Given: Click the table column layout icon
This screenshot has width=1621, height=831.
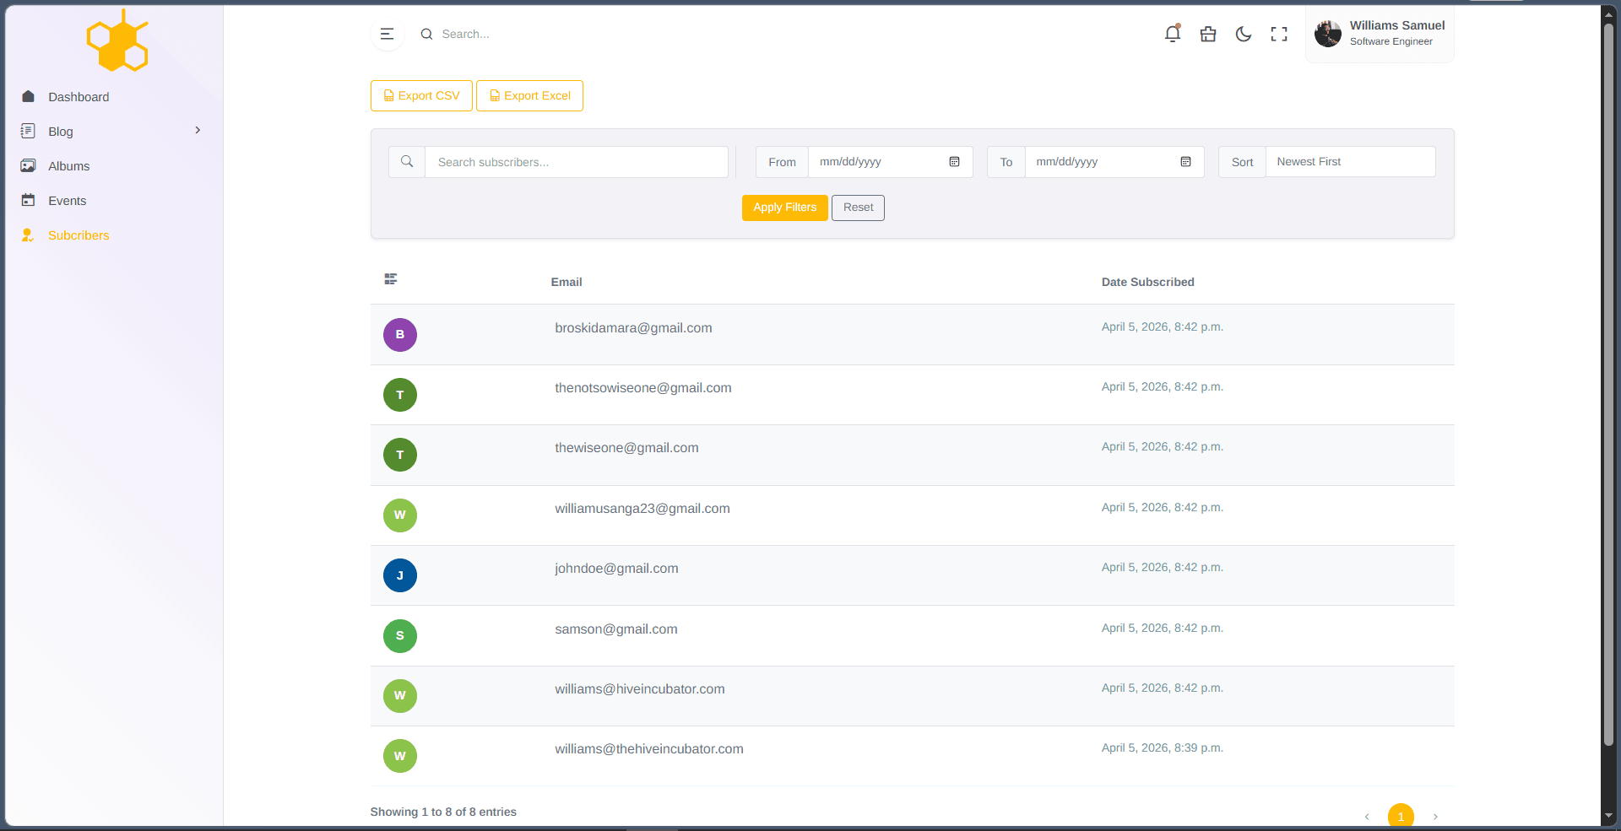Looking at the screenshot, I should (x=391, y=279).
